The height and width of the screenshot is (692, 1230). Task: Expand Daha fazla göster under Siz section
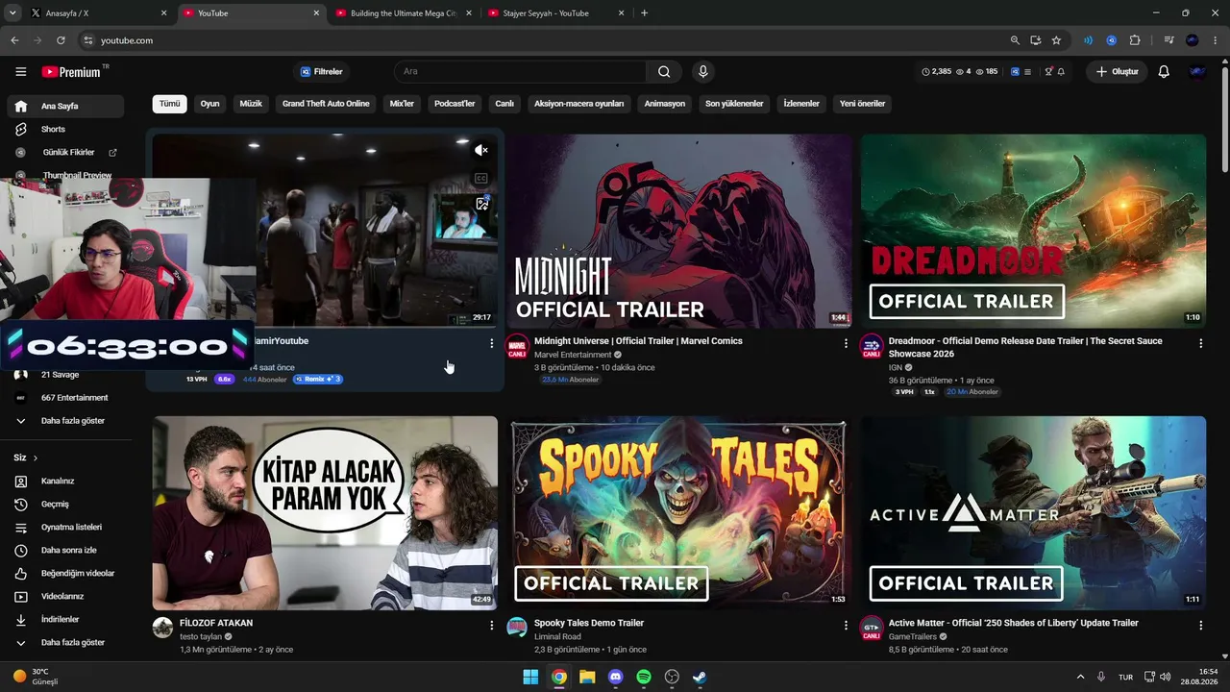[x=65, y=642]
